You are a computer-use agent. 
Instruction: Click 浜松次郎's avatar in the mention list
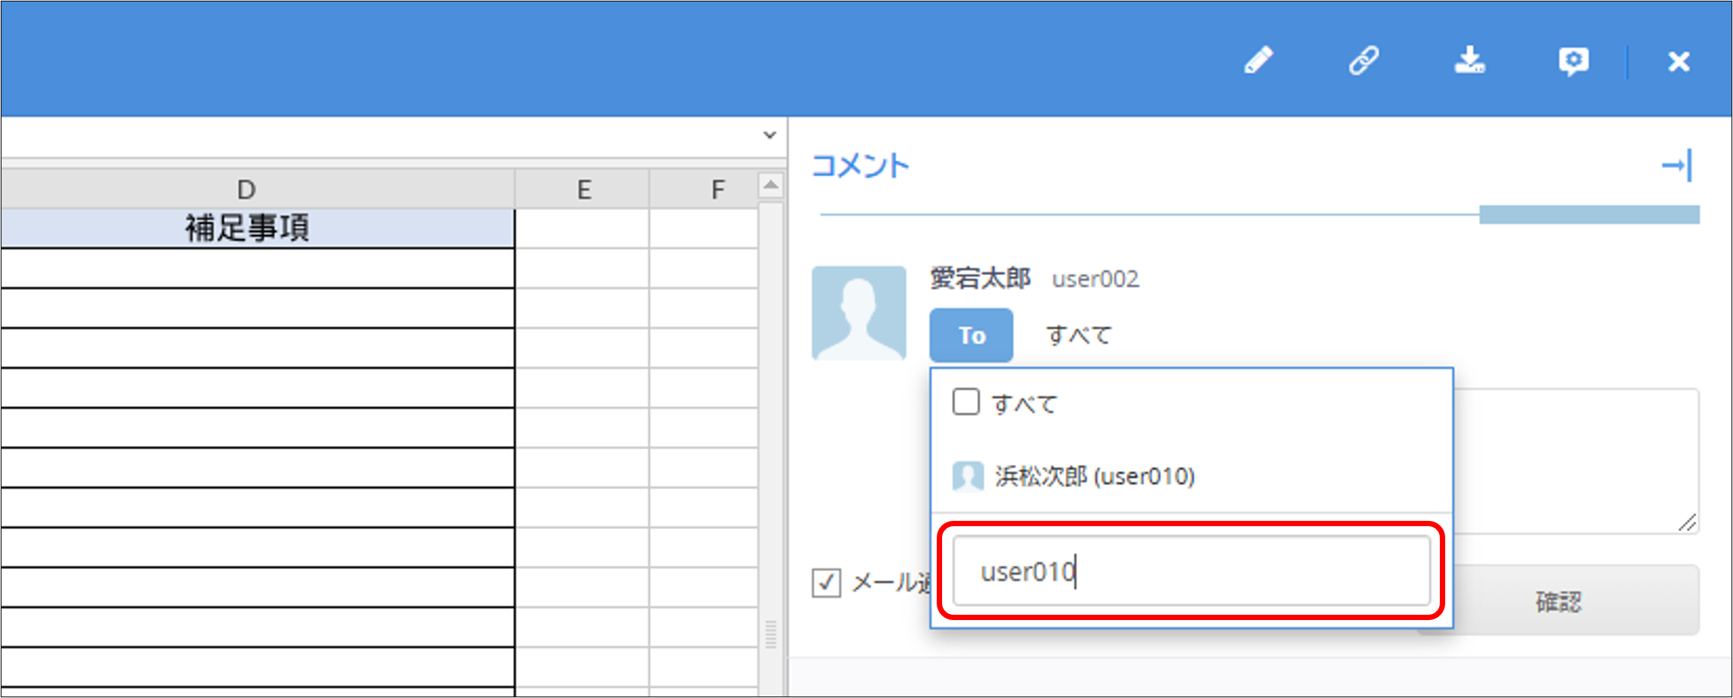pyautogui.click(x=967, y=475)
